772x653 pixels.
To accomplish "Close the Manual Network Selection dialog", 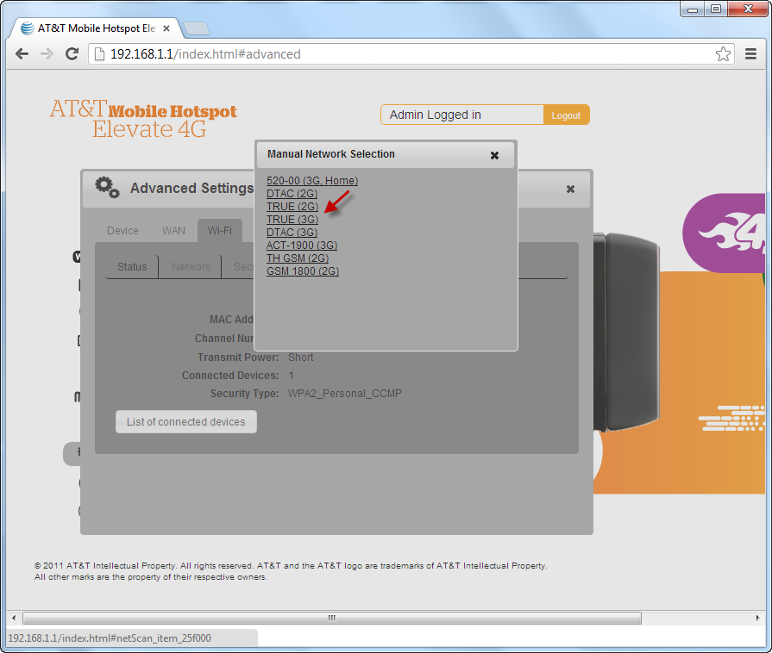I will click(495, 155).
